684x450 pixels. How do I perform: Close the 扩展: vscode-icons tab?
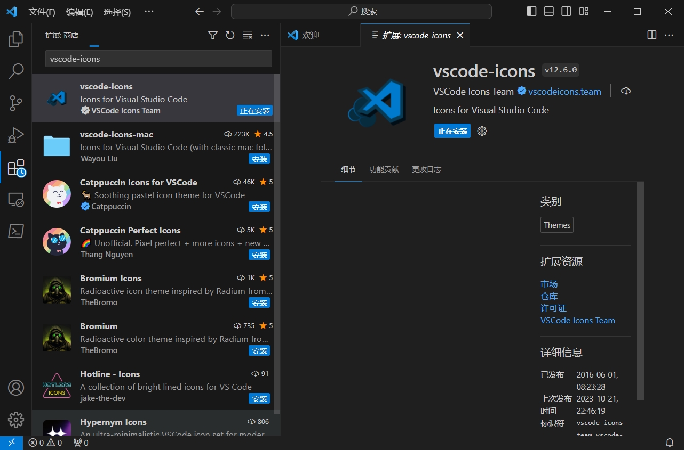(x=460, y=35)
